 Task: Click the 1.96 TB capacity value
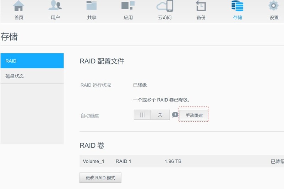[173, 161]
